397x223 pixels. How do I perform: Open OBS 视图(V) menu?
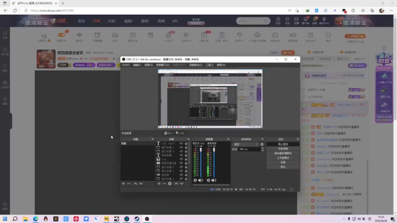148,65
